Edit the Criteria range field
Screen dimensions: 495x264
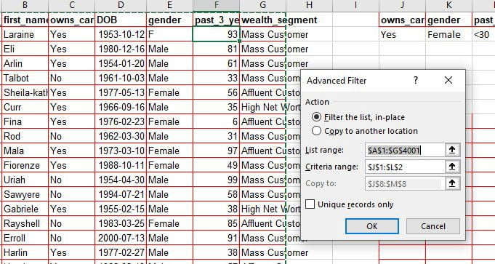pos(405,167)
